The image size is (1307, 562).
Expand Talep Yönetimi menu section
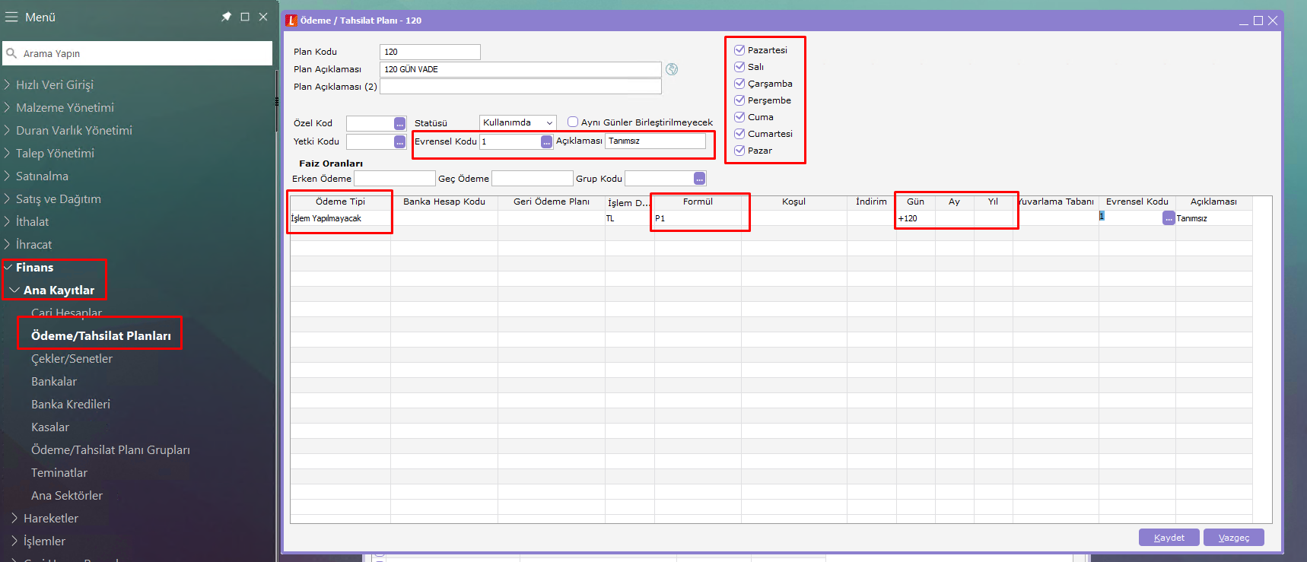7,153
